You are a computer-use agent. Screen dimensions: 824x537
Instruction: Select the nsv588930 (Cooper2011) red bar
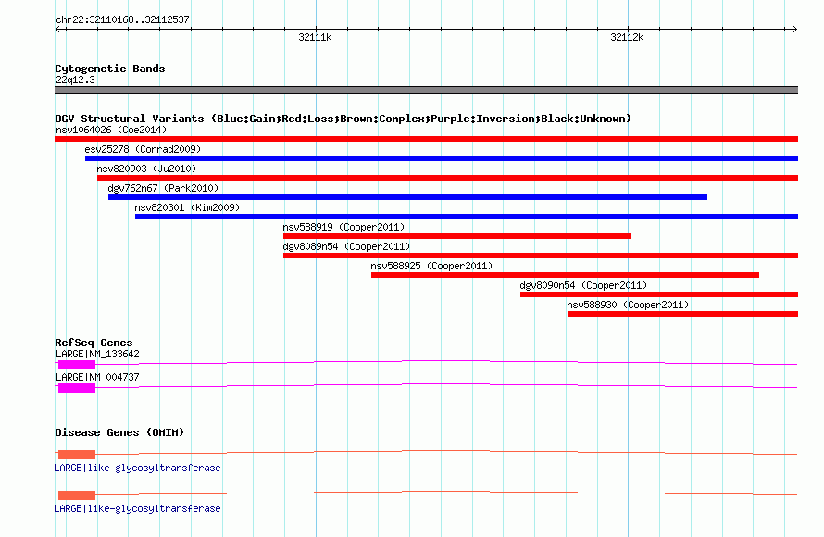[x=682, y=314]
